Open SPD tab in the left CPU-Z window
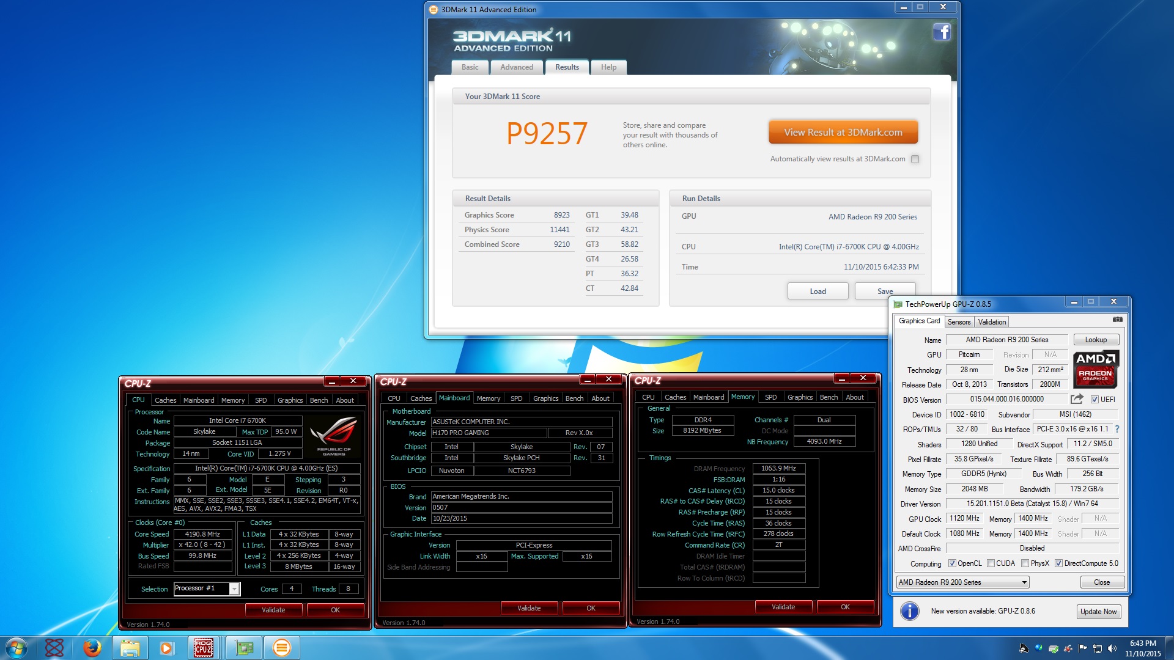Image resolution: width=1174 pixels, height=660 pixels. pyautogui.click(x=260, y=400)
